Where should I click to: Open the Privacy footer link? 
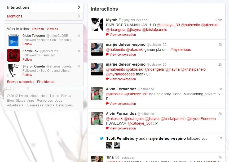(x=66, y=96)
